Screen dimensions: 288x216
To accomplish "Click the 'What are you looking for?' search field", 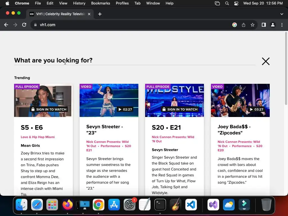I will 135,60.
